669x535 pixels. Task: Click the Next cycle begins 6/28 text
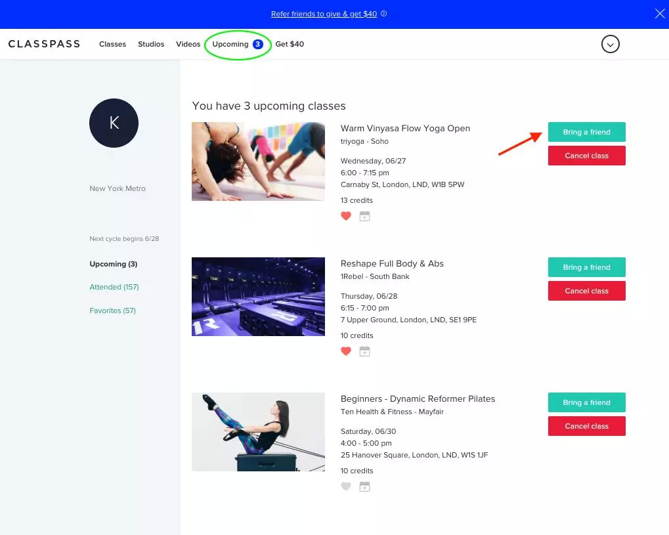tap(124, 238)
